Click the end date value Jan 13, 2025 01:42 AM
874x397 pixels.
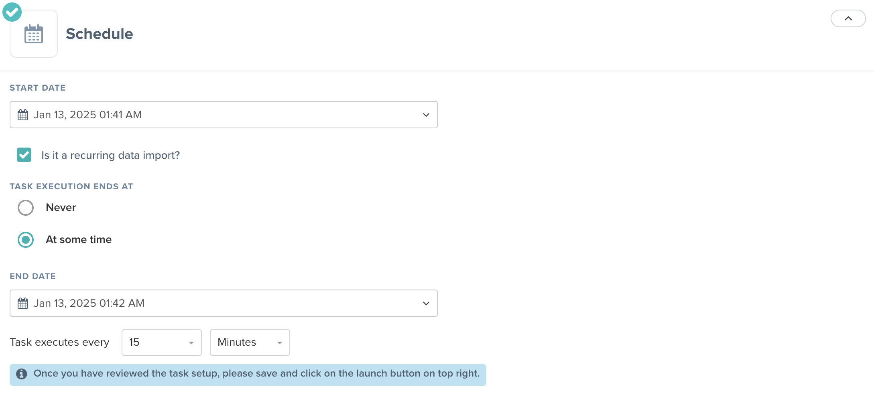click(x=89, y=304)
